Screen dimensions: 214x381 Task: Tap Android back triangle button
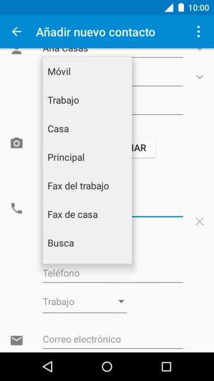[48, 366]
